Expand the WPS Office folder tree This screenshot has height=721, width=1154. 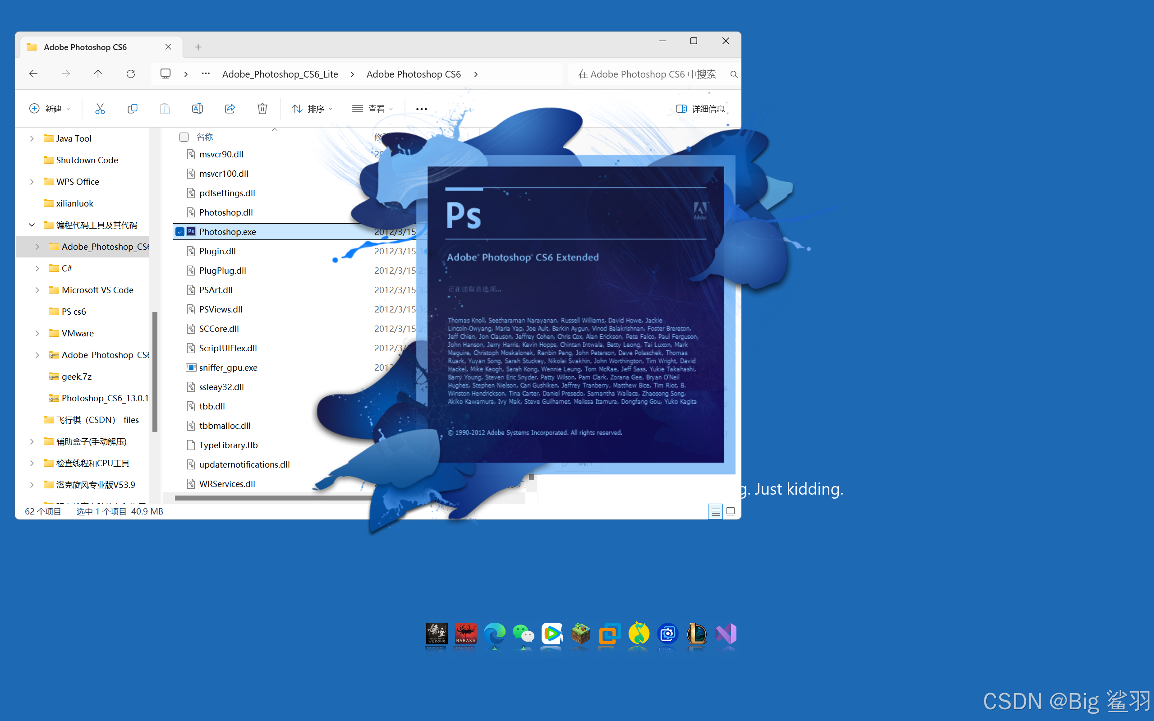click(32, 182)
